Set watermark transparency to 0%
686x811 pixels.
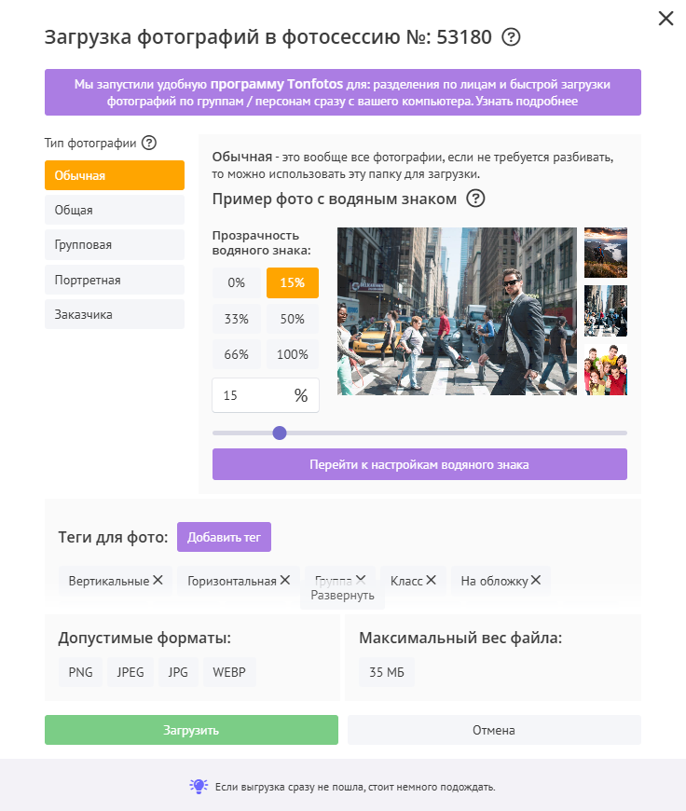[x=237, y=282]
